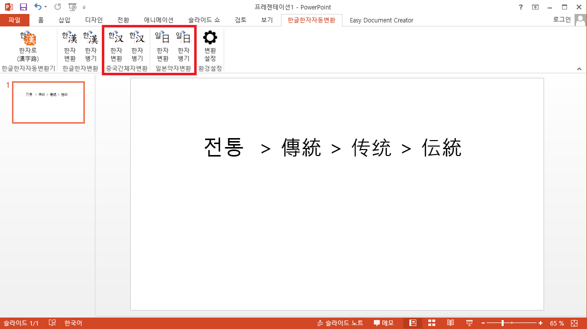This screenshot has width=587, height=329.
Task: Click the Undo arrow icon
Action: [x=38, y=7]
